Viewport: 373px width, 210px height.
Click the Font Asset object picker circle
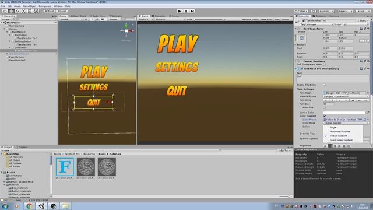point(368,93)
